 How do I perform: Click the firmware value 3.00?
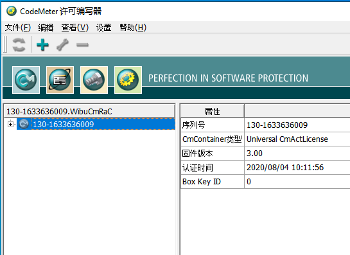[x=254, y=154]
